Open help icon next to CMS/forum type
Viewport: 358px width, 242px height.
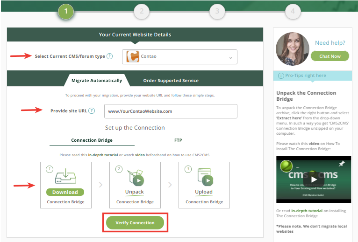109,56
